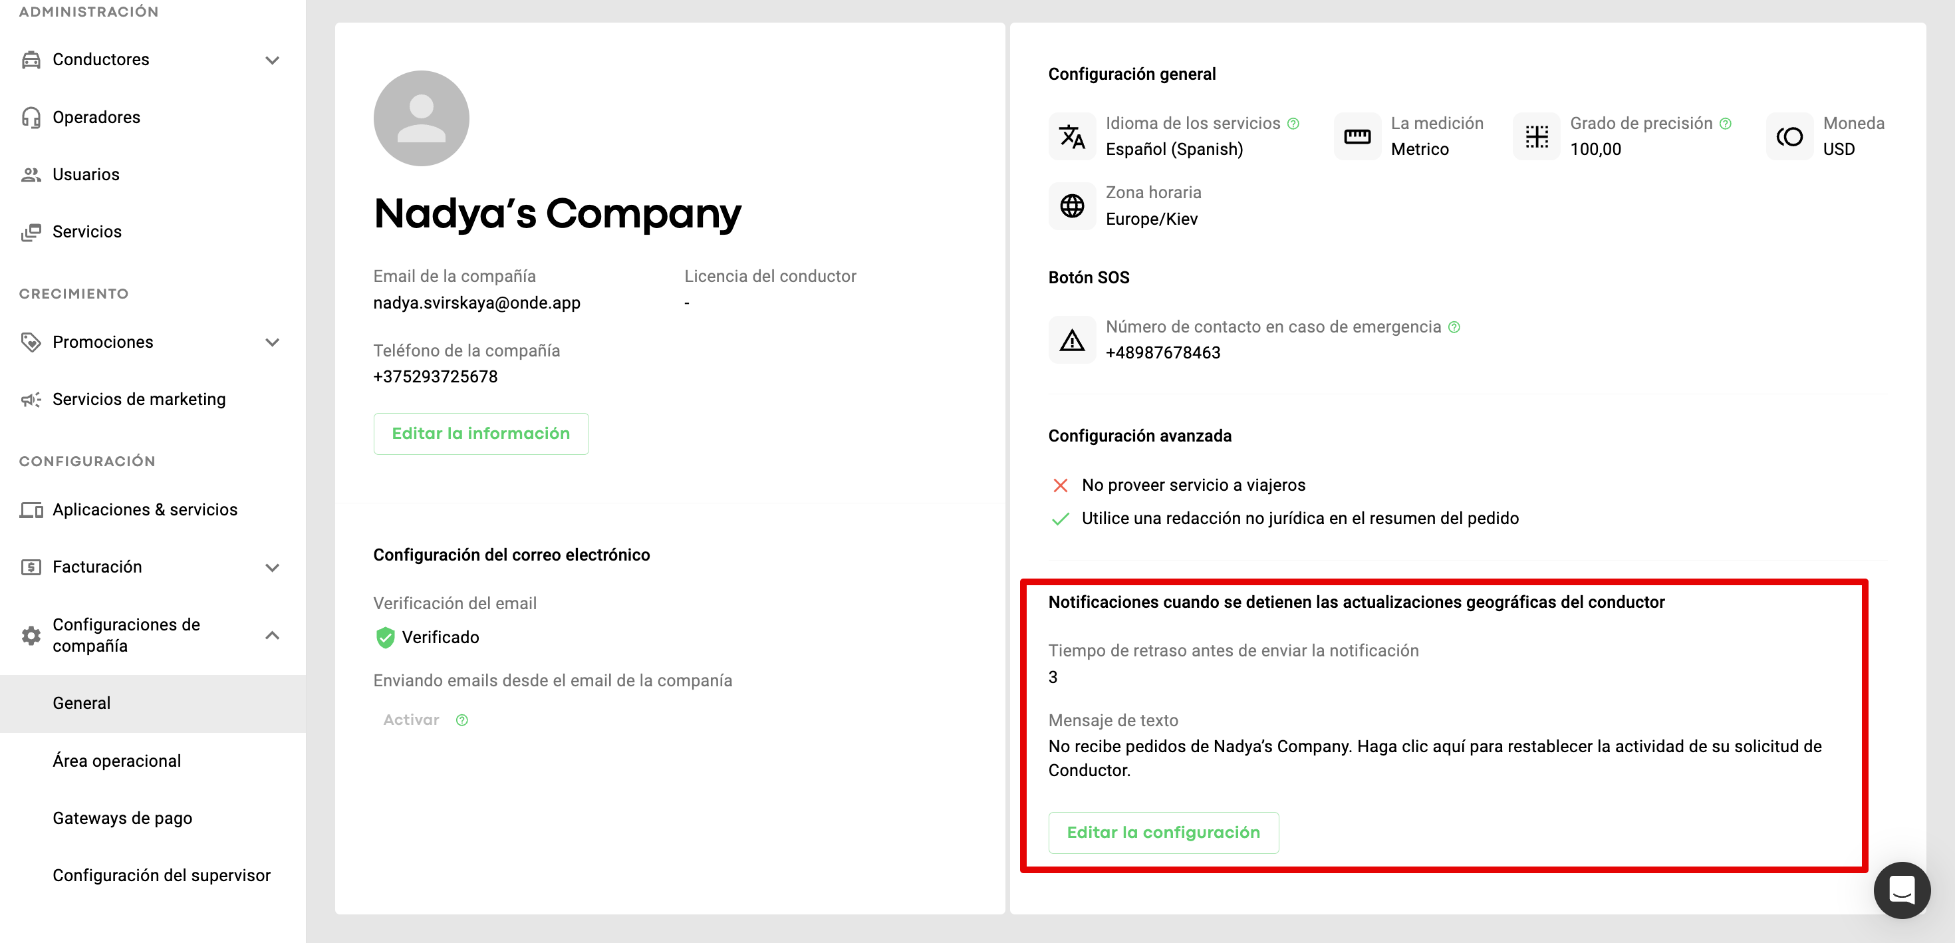Click the company avatar placeholder image
The width and height of the screenshot is (1955, 943).
point(421,118)
